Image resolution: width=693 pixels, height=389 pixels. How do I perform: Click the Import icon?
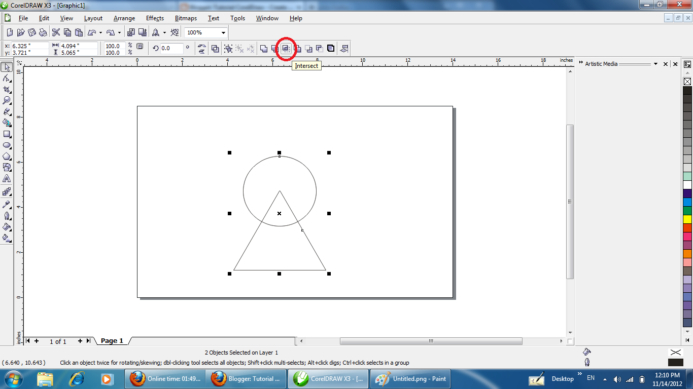[x=130, y=32]
